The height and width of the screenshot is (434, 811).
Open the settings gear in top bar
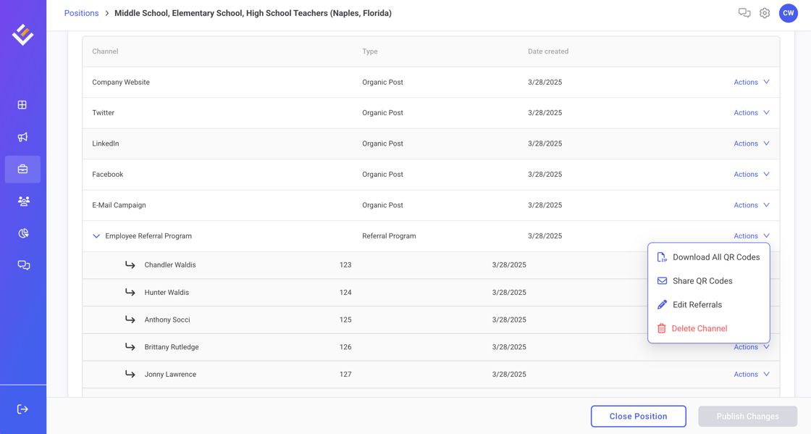pyautogui.click(x=765, y=13)
